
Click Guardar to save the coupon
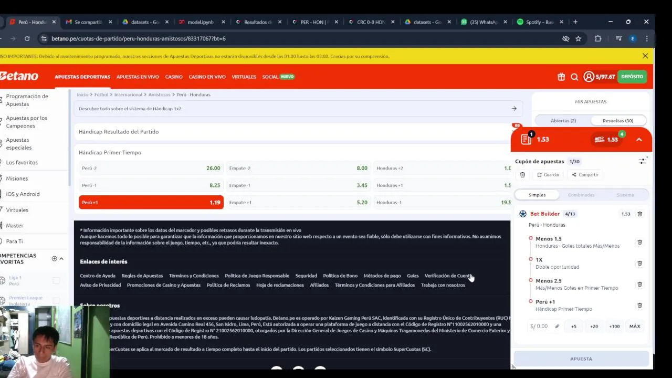(549, 175)
